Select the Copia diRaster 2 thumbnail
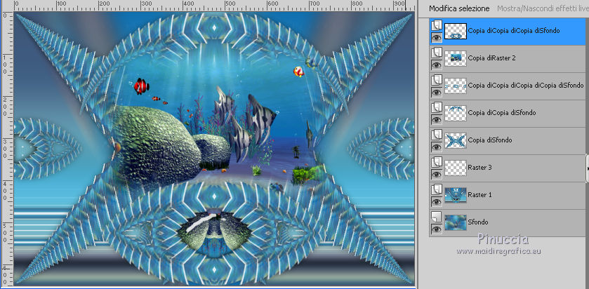 coord(456,58)
